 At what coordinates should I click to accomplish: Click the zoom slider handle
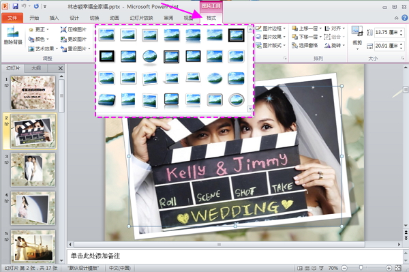click(361, 268)
